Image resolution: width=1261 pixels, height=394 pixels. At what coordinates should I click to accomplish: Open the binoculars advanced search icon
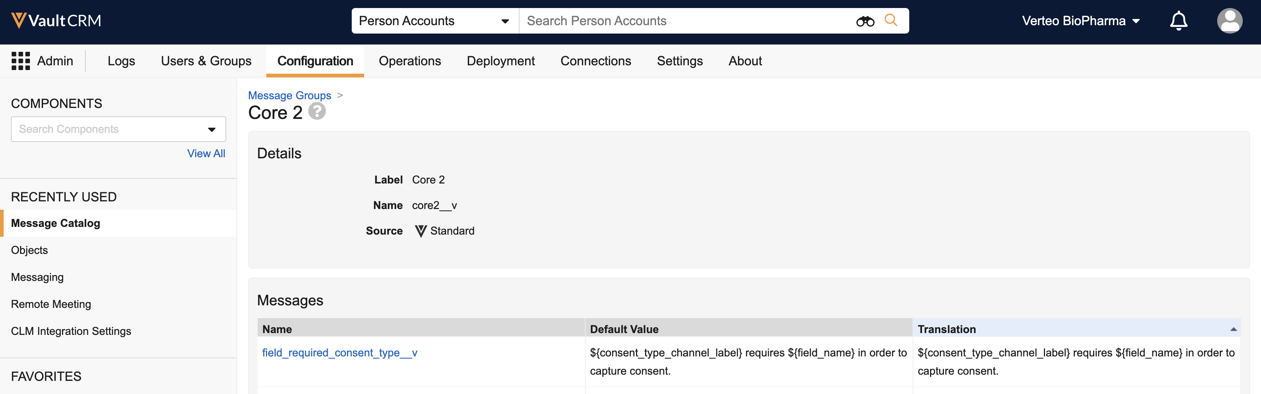(x=865, y=21)
